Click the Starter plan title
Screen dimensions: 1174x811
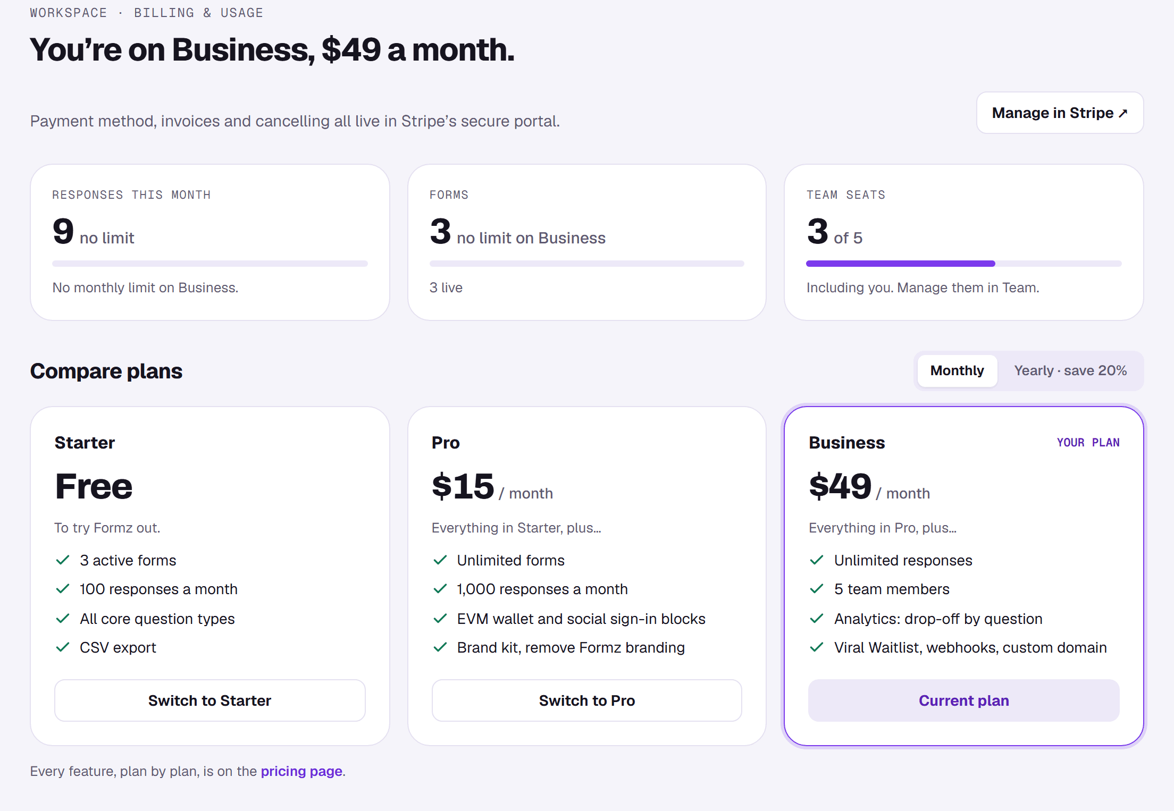tap(85, 443)
